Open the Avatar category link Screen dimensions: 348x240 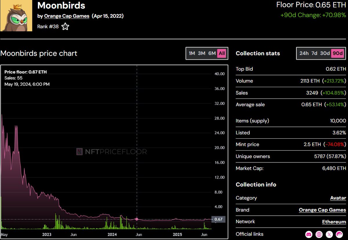338,198
